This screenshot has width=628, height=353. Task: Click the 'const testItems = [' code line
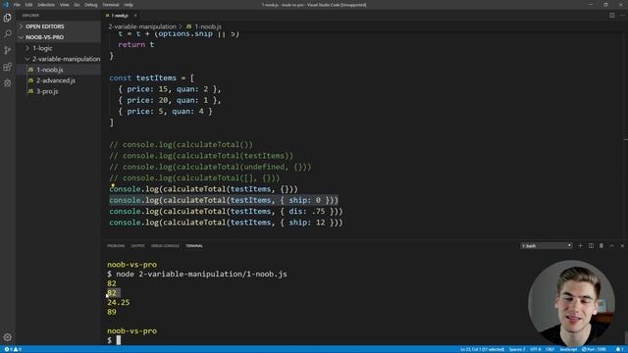coord(152,78)
